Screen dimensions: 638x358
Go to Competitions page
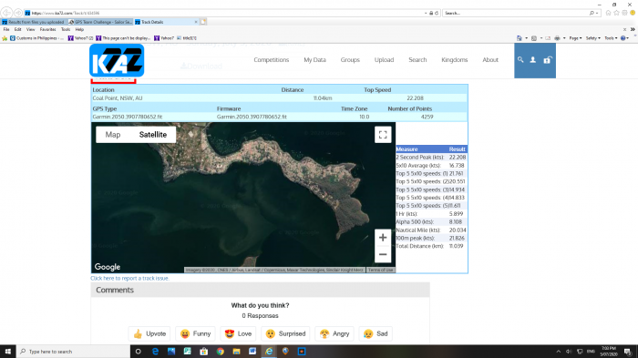(272, 60)
